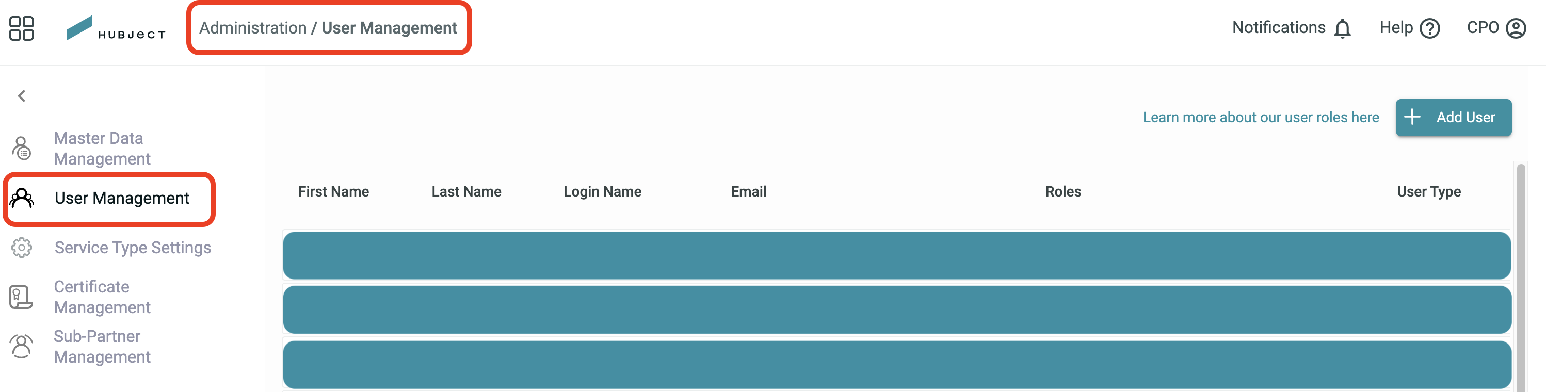Click the Service Type Settings gear icon
Viewport: 1546px width, 392px height.
[x=22, y=248]
